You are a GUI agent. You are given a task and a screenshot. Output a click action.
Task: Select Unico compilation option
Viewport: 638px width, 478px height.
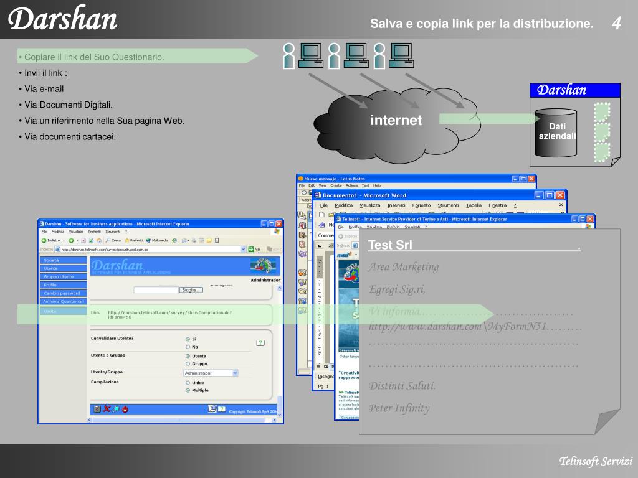click(x=188, y=383)
